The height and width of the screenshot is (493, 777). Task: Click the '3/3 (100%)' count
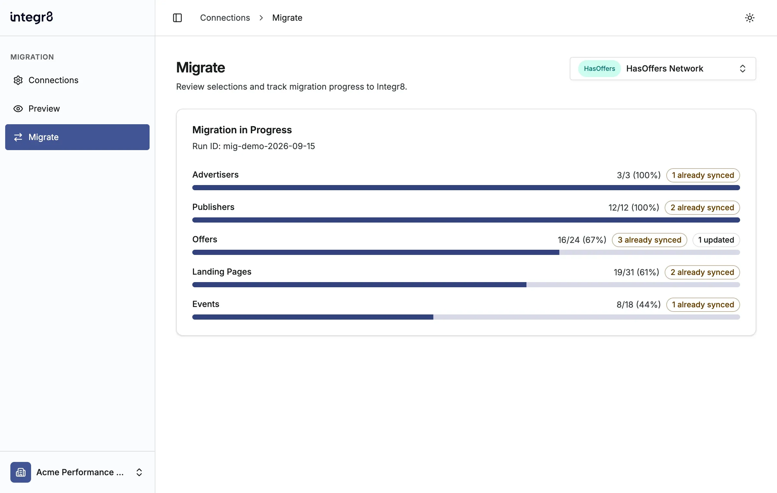click(639, 175)
